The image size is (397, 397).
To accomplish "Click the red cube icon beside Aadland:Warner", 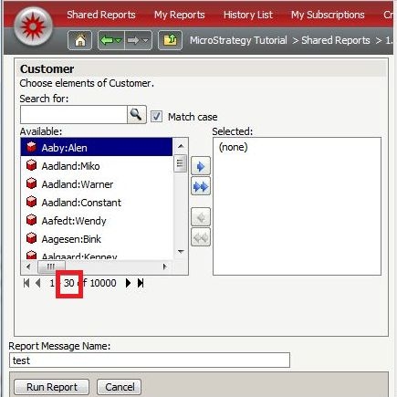I will coord(31,183).
